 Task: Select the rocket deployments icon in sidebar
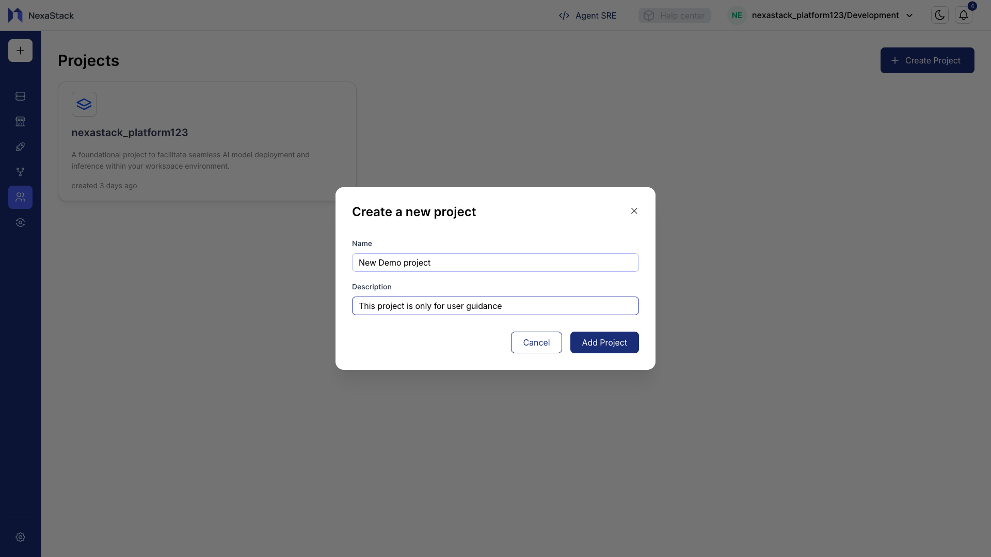(20, 147)
